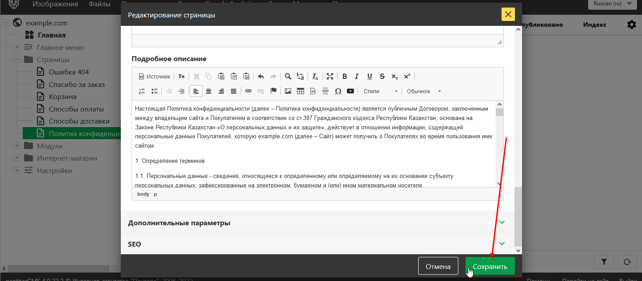Expand the SEO section
Viewport: 642px width, 281px height.
(317, 244)
